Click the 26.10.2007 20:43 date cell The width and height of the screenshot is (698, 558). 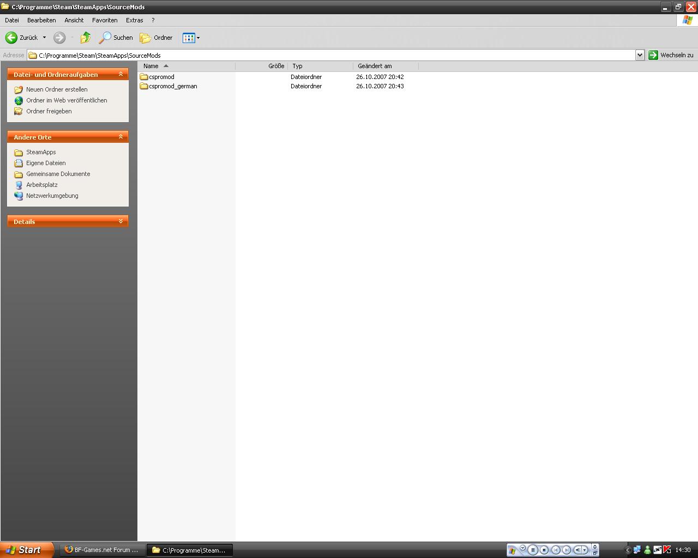(380, 86)
